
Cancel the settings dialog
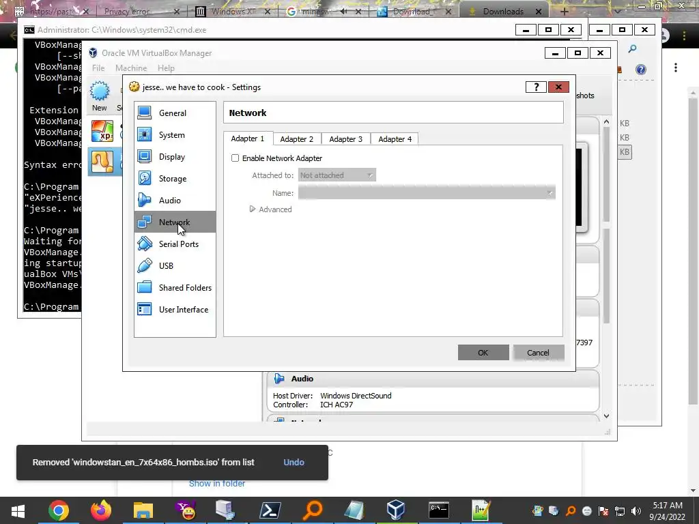539,353
